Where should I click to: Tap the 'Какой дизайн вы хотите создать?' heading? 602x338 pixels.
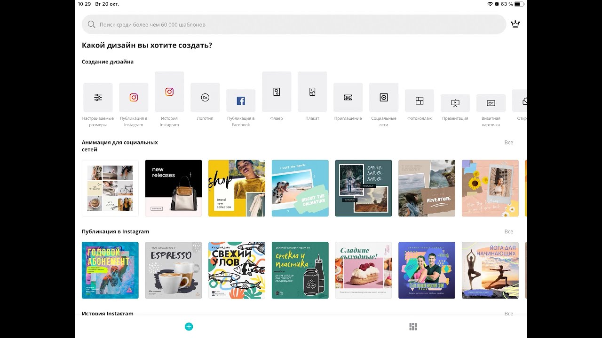click(x=147, y=46)
